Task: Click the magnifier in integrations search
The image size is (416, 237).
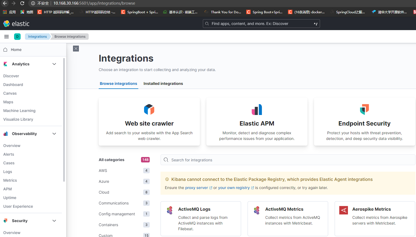Action: pos(166,160)
